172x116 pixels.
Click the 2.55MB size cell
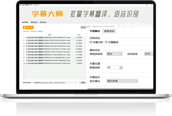pyautogui.click(x=79, y=38)
